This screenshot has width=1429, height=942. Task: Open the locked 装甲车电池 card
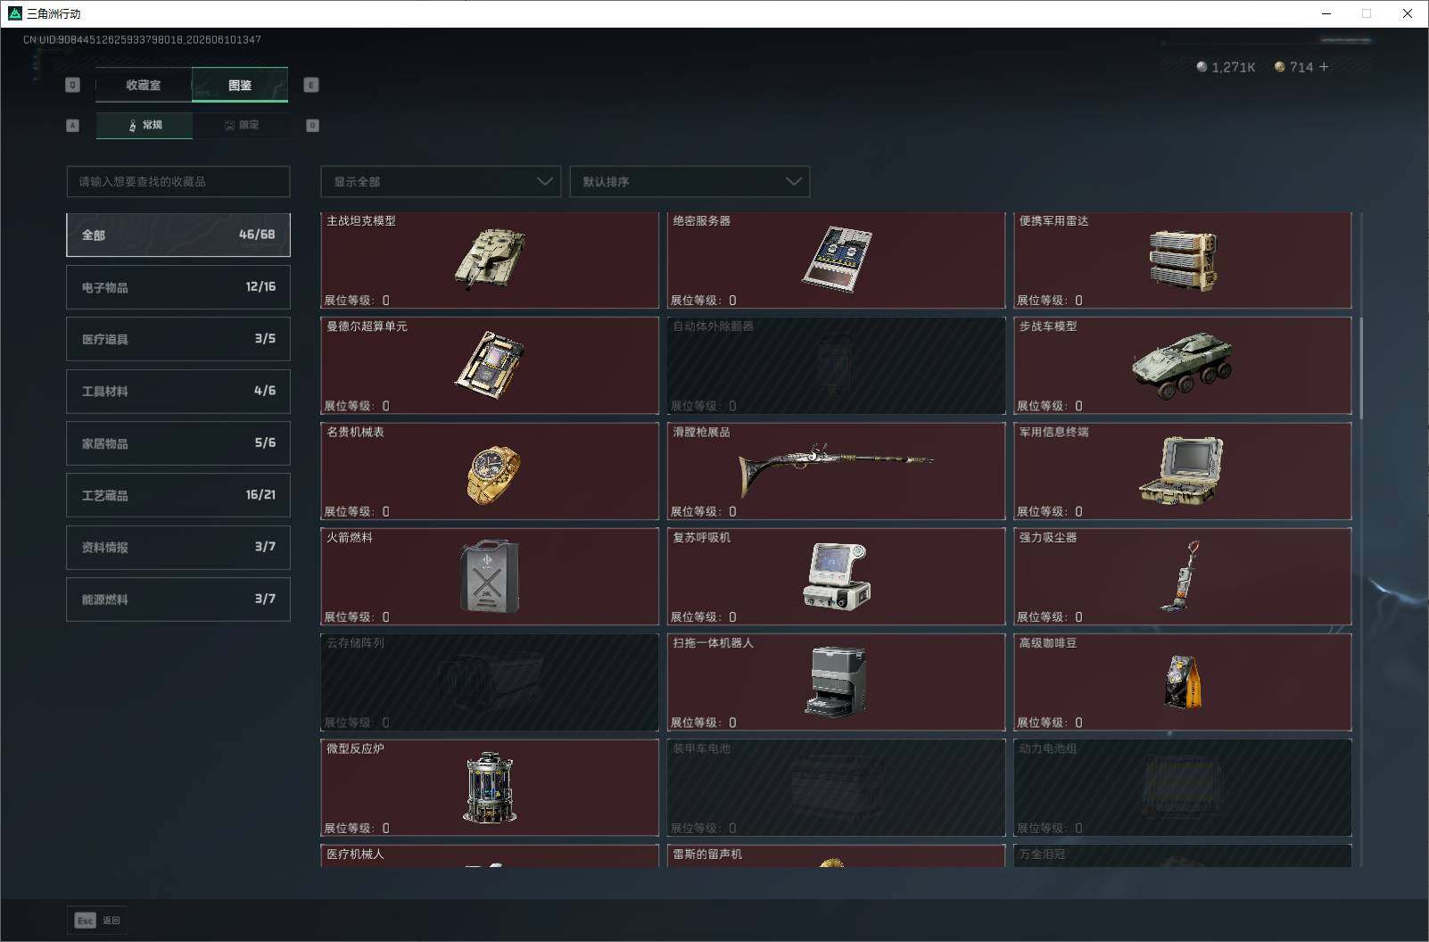click(836, 787)
